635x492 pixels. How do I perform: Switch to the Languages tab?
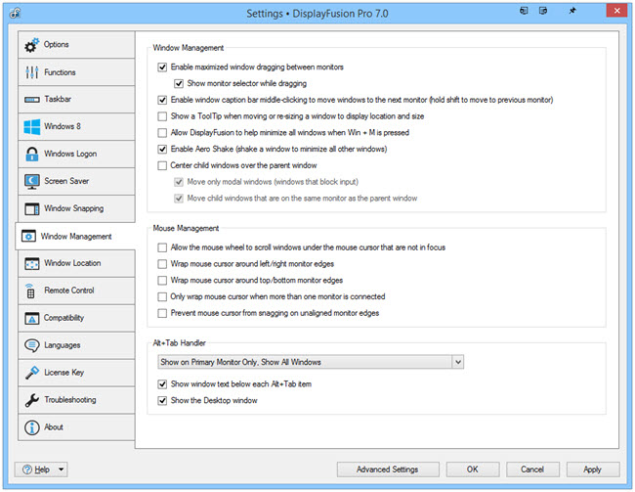tap(76, 345)
